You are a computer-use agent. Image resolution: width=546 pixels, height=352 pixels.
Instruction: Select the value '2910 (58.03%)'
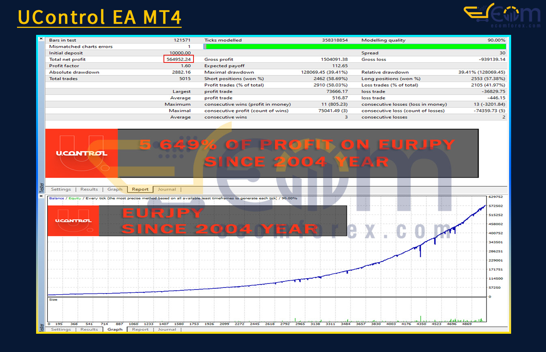[331, 85]
